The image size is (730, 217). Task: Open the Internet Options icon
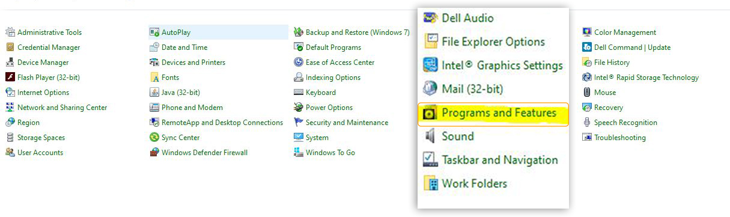click(x=10, y=93)
